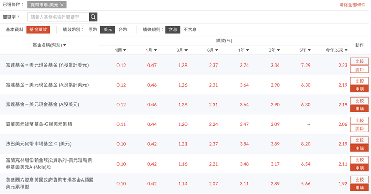Click 2.07 six-month value
The width and height of the screenshot is (371, 194).
(x=213, y=184)
